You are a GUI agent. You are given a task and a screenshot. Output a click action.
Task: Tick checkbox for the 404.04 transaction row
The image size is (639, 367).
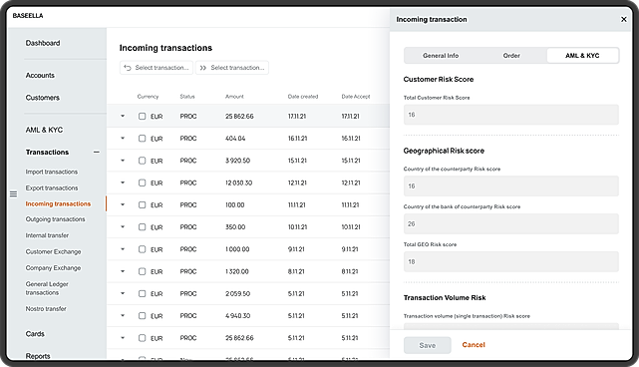pos(142,139)
